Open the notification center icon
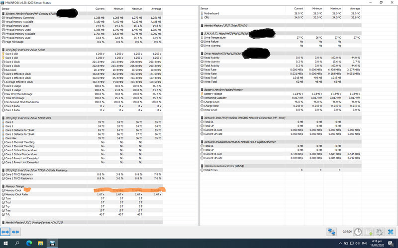The height and width of the screenshot is (248, 398). point(392,244)
